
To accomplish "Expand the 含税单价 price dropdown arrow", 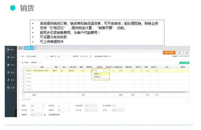I will point(103,71).
